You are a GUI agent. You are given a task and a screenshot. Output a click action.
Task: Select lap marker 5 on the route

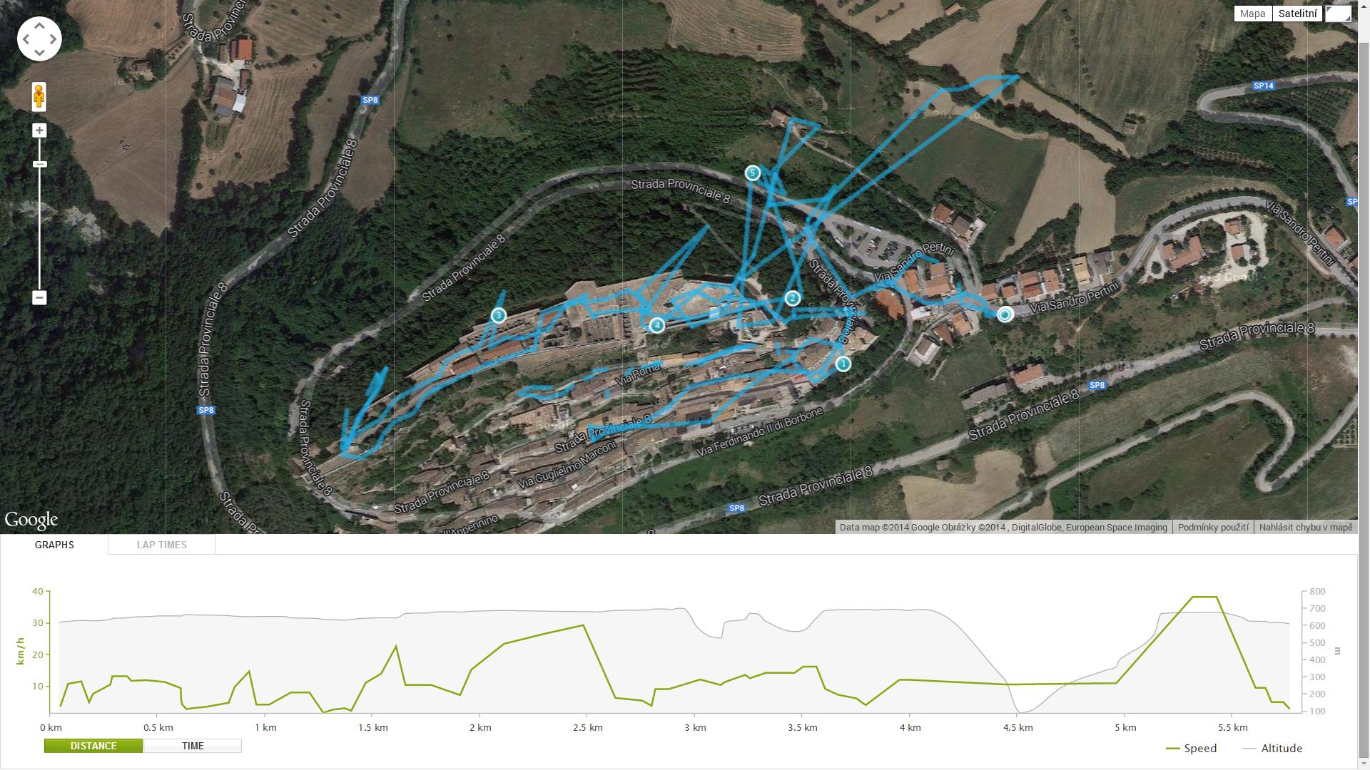coord(752,173)
